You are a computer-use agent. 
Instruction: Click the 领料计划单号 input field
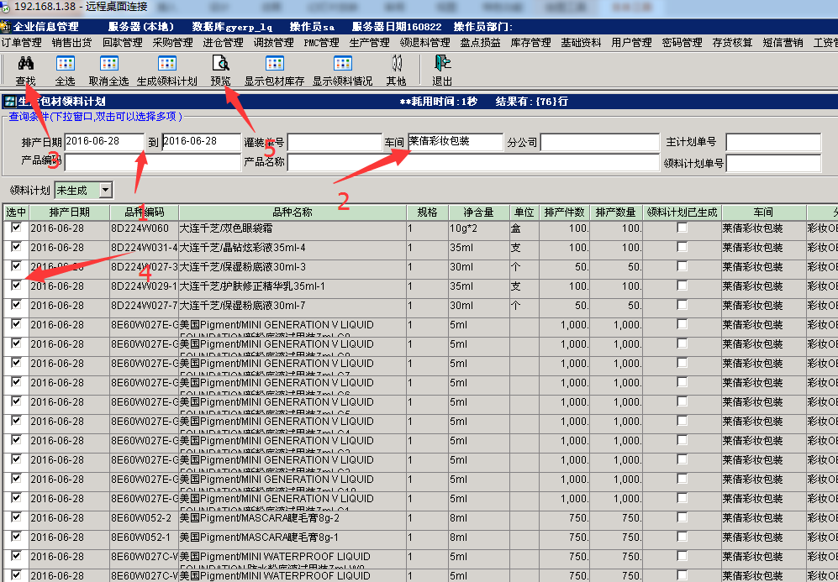coord(773,164)
